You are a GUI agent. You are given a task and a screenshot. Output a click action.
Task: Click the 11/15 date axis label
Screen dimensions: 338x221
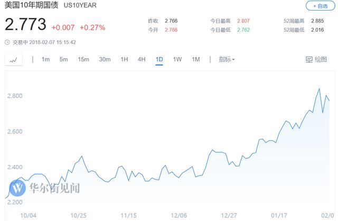pyautogui.click(x=128, y=215)
